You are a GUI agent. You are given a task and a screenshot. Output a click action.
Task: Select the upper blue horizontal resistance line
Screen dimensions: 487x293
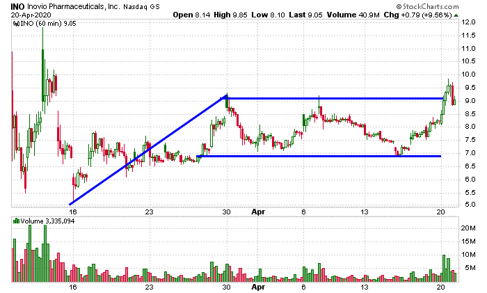coord(333,99)
